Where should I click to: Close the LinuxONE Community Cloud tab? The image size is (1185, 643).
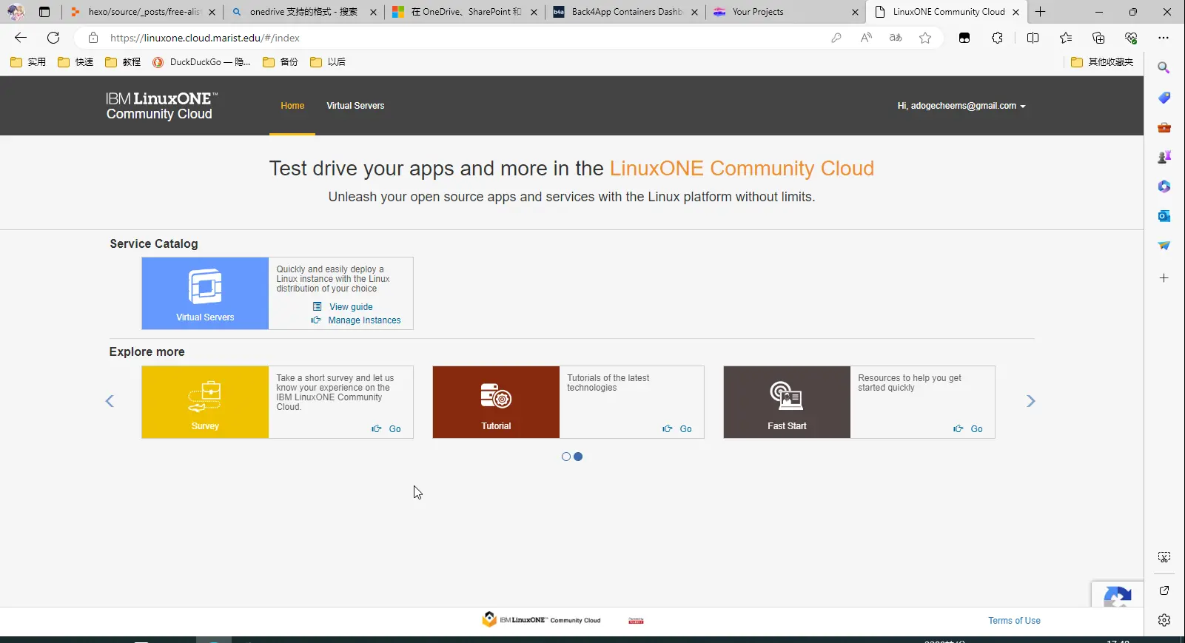tap(1016, 12)
